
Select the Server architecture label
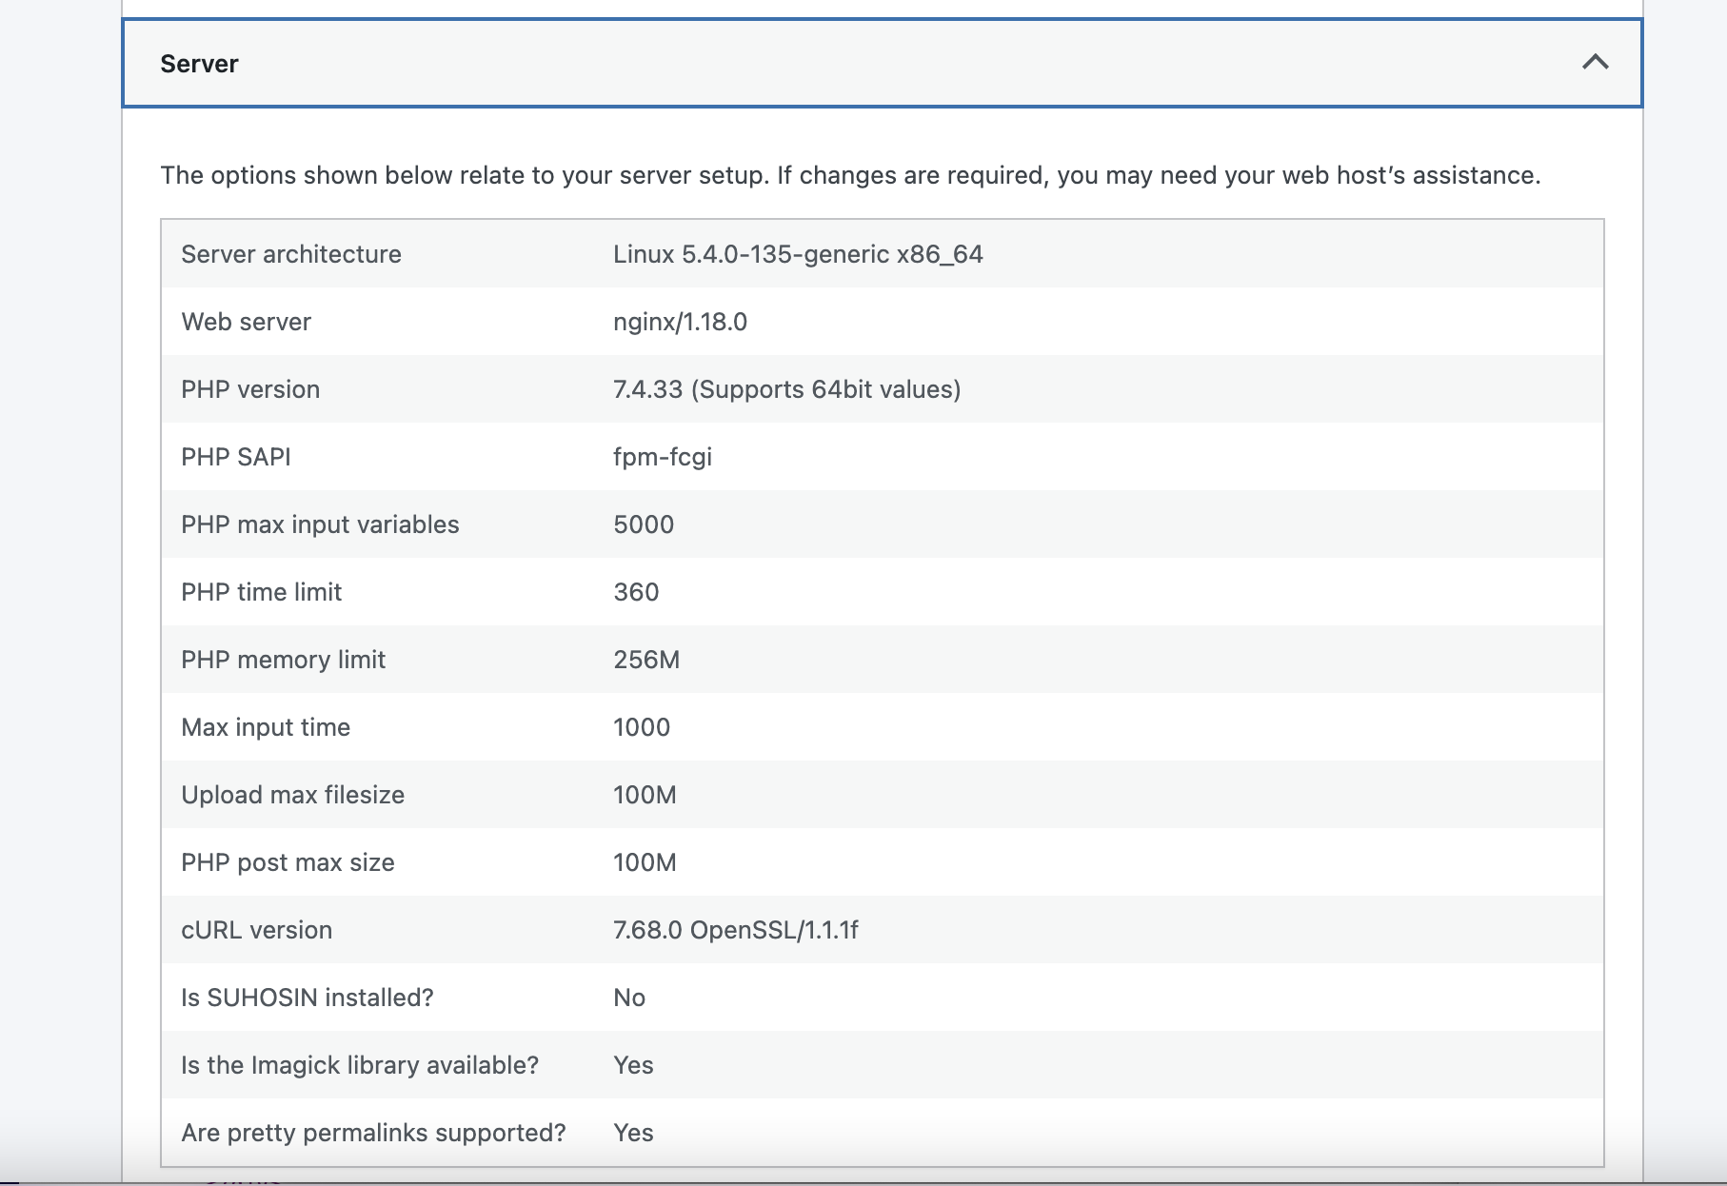tap(291, 254)
